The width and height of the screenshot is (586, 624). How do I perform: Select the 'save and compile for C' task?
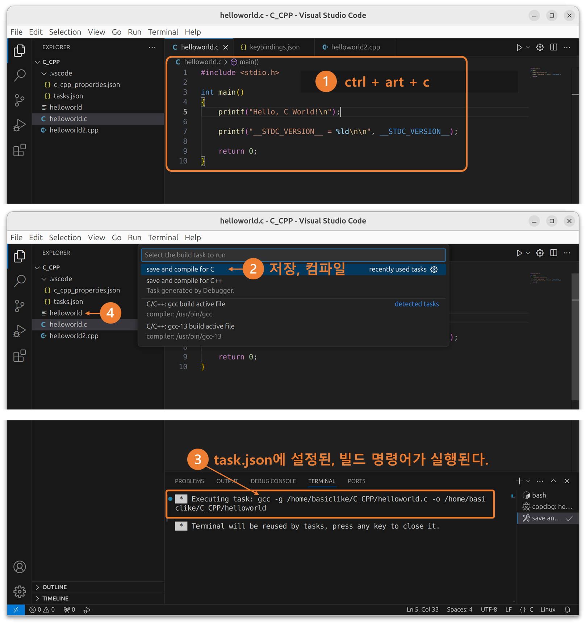(293, 269)
